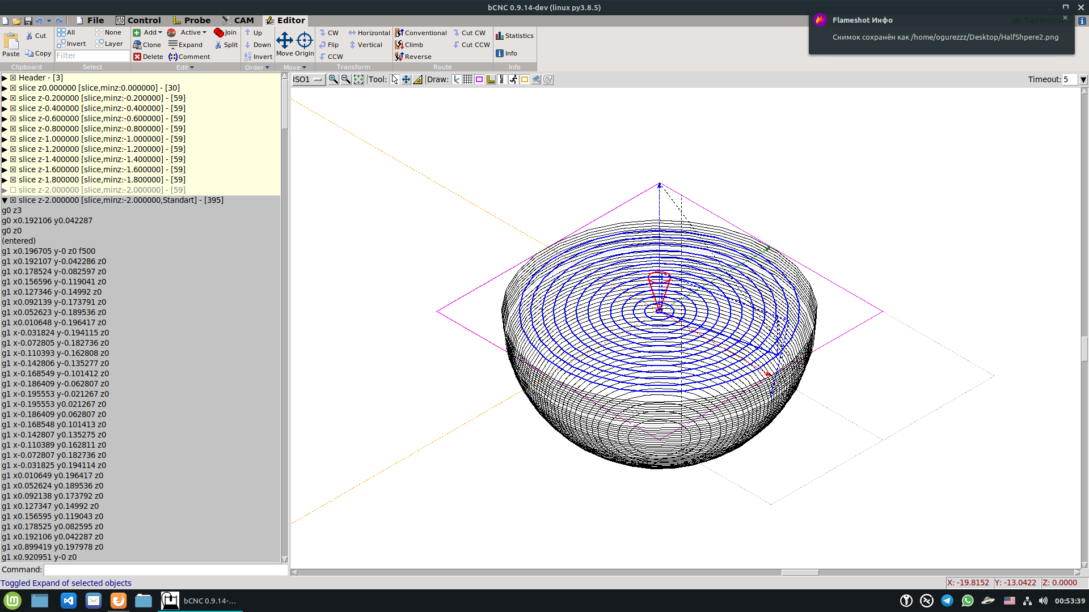Zoom in on the canvas view
This screenshot has width=1089, height=612.
tap(334, 79)
